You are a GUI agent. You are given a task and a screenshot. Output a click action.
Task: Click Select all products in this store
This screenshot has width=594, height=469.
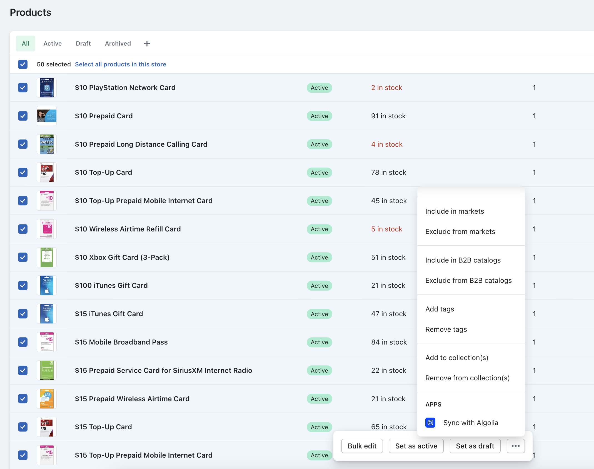[x=121, y=64]
